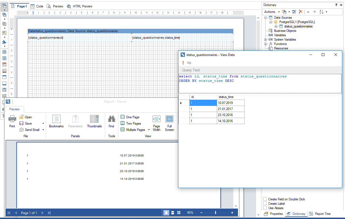The width and height of the screenshot is (345, 219).
Task: Select the image component icon in toolbox
Action: point(4,33)
